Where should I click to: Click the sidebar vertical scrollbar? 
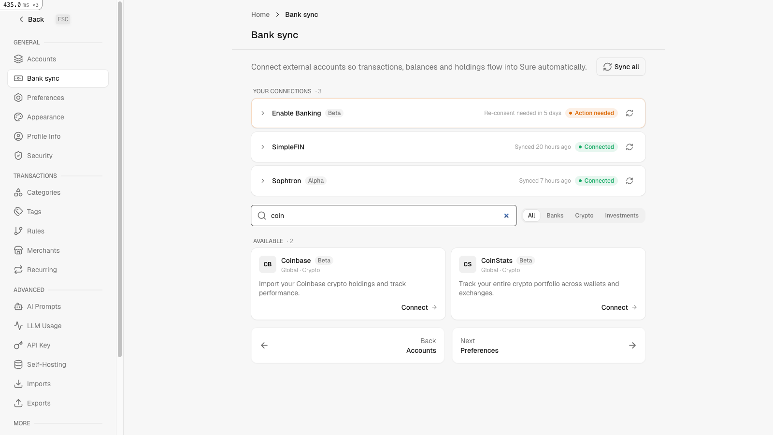[x=120, y=179]
